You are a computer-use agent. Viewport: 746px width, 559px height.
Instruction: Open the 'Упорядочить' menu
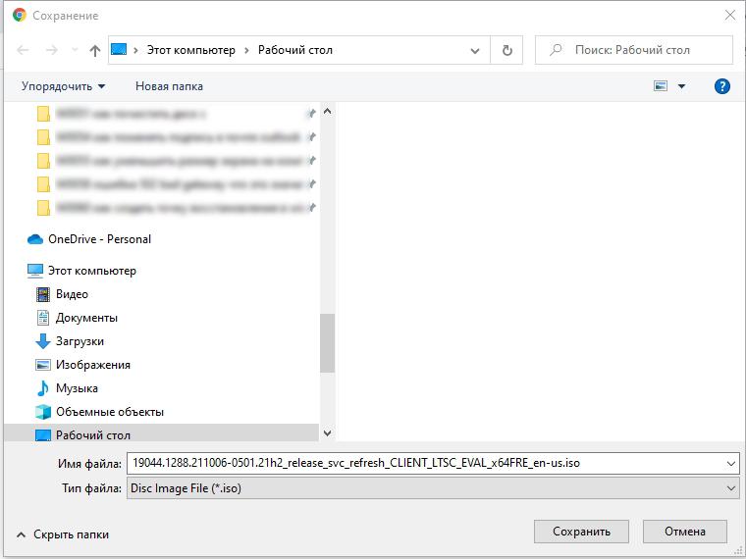(x=63, y=86)
